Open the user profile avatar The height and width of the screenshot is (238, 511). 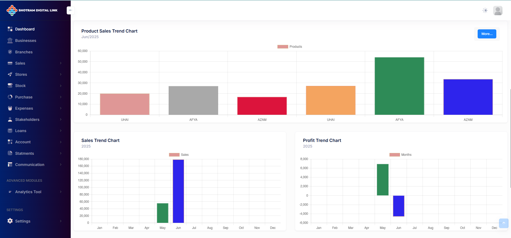pos(498,11)
